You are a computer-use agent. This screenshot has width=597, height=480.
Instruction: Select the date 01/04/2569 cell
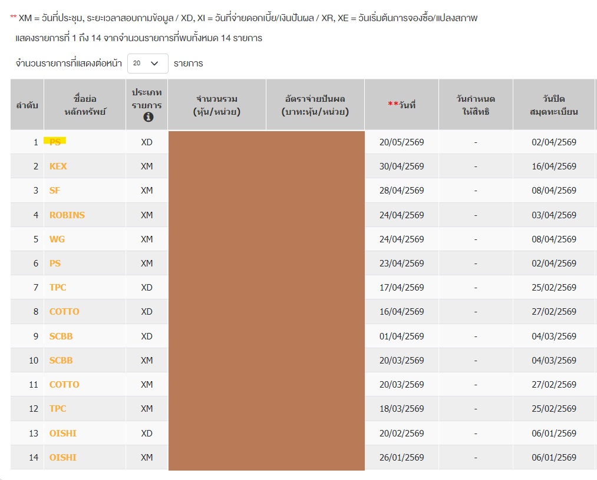point(402,336)
